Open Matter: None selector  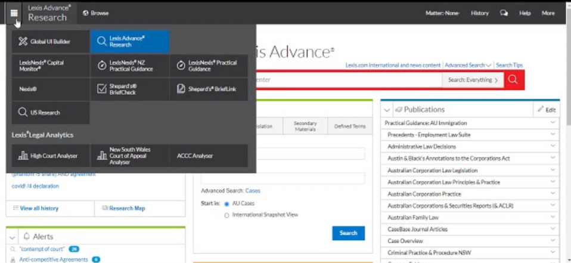click(442, 13)
